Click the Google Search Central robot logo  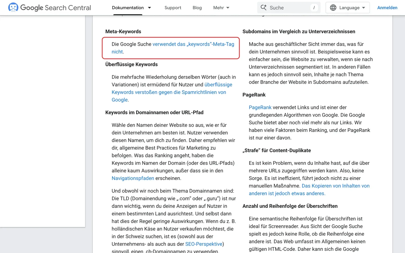pos(13,8)
